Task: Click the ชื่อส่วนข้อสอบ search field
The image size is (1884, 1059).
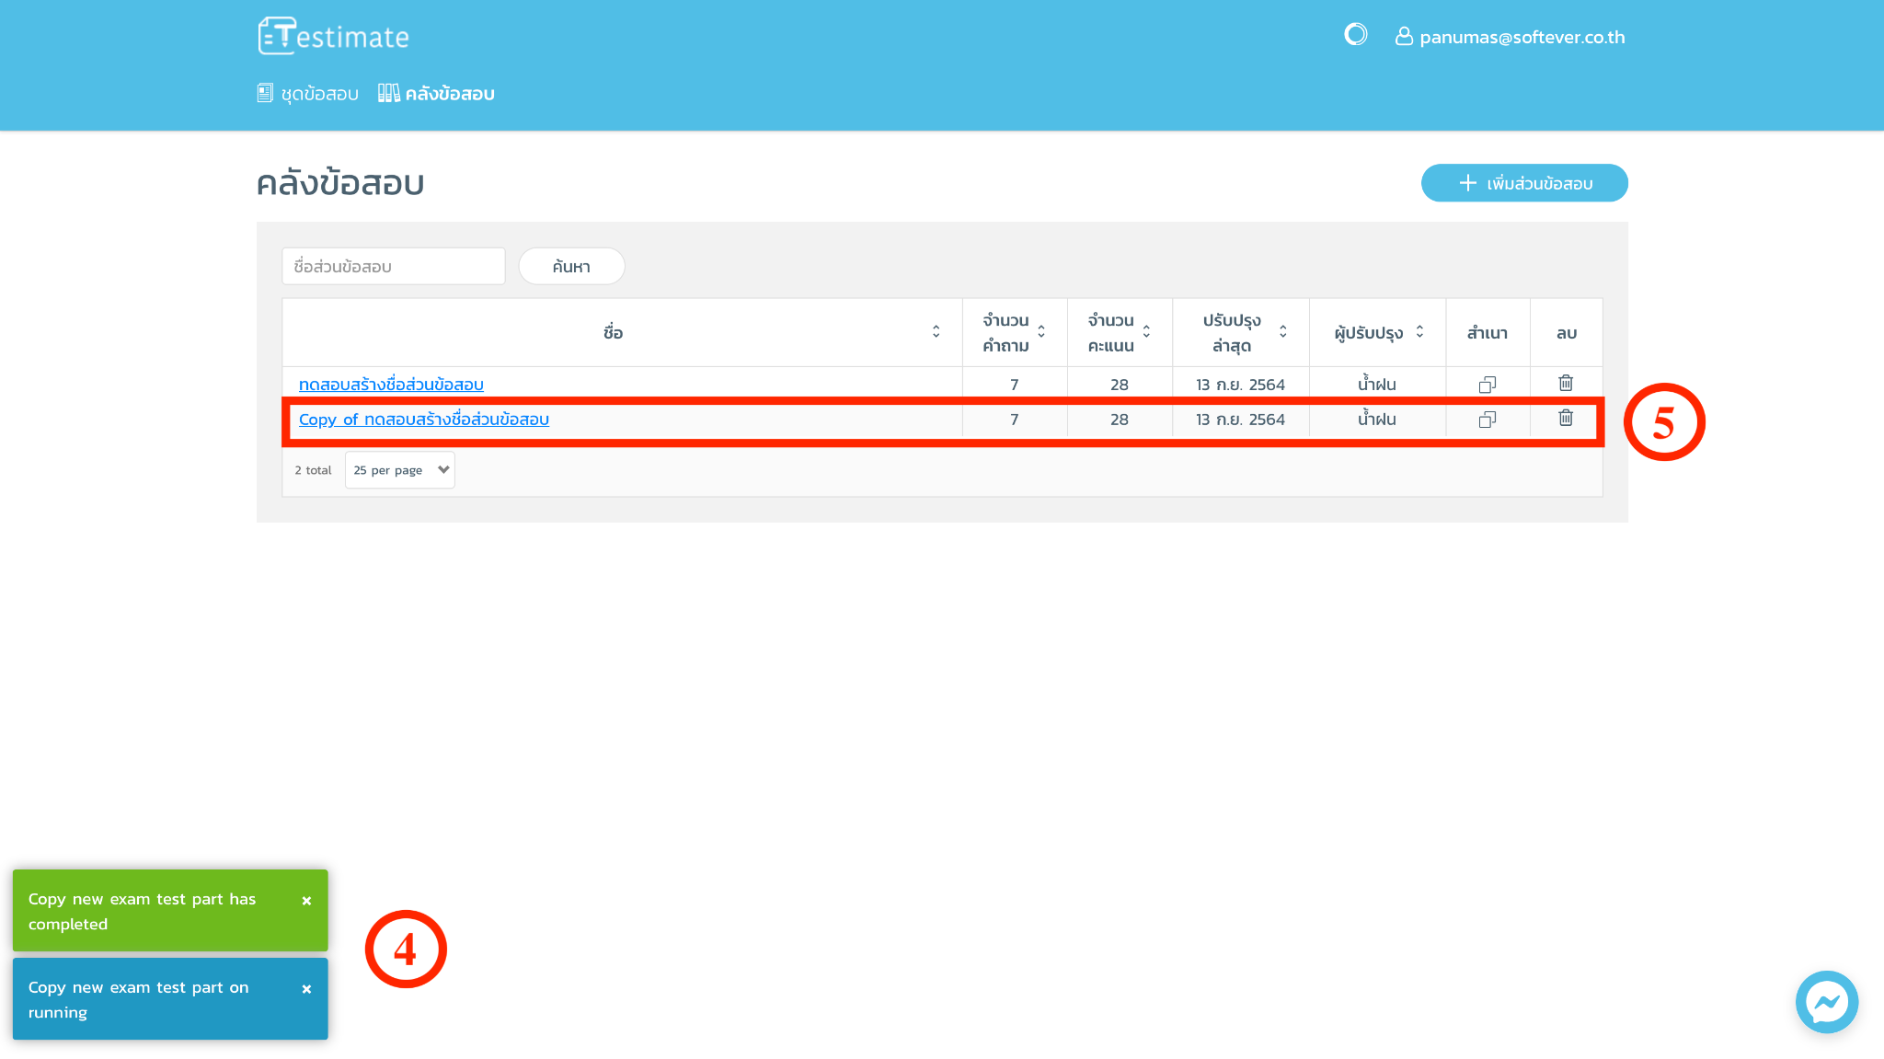Action: tap(394, 267)
